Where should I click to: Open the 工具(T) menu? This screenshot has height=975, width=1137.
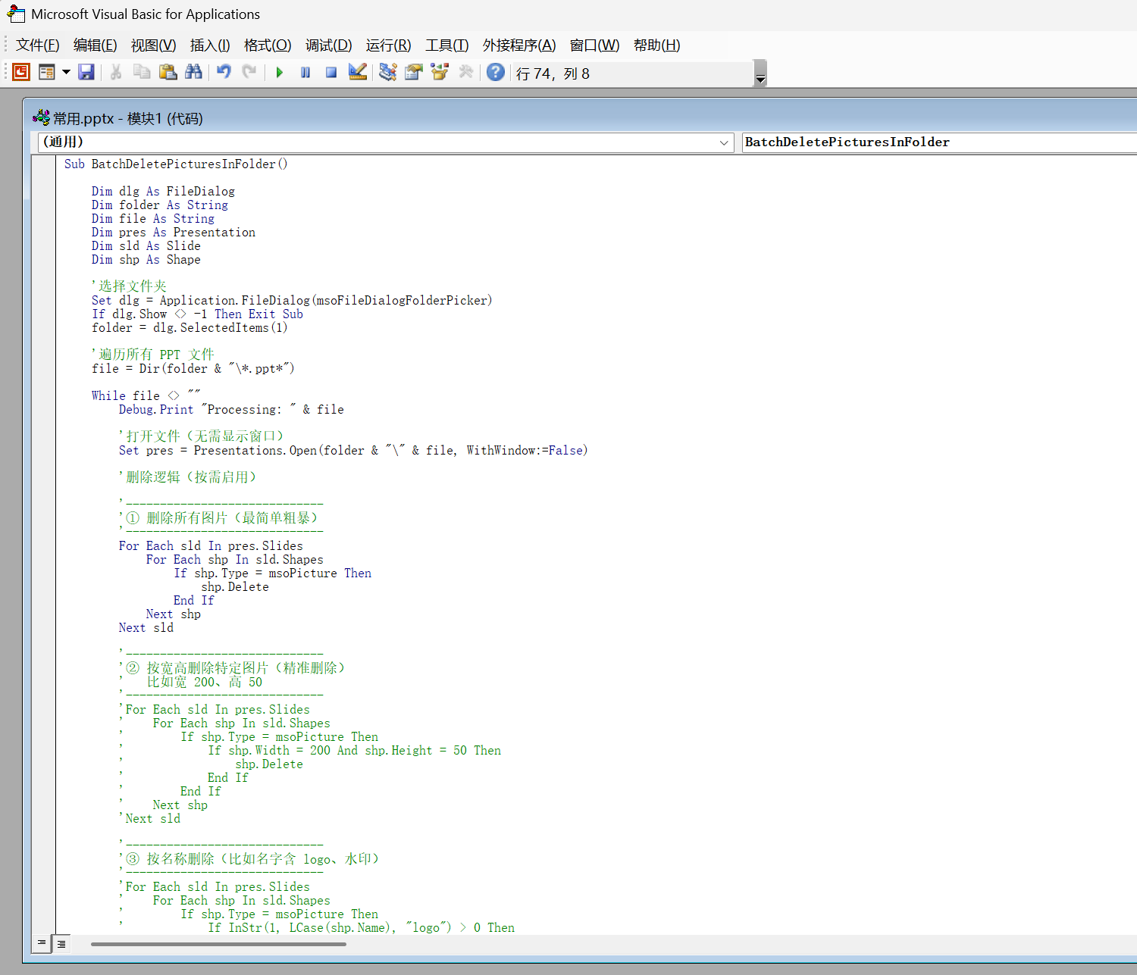[x=446, y=45]
